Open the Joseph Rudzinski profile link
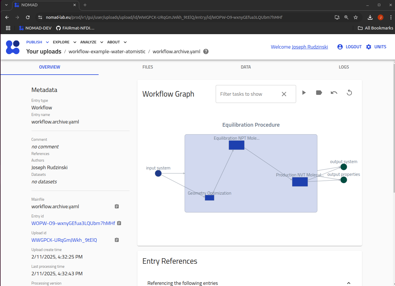 coord(310,47)
